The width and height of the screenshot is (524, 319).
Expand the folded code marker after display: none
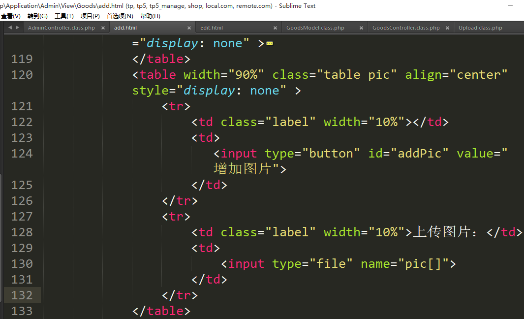click(269, 44)
